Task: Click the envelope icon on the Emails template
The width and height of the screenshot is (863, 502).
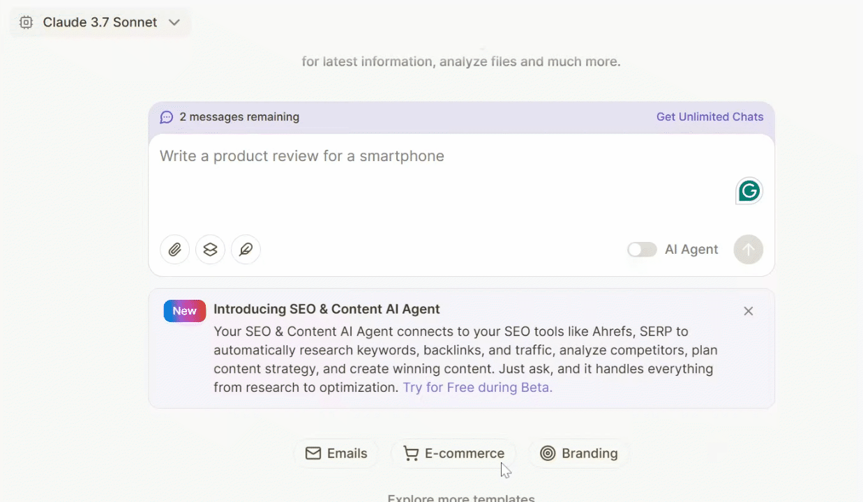Action: click(313, 453)
